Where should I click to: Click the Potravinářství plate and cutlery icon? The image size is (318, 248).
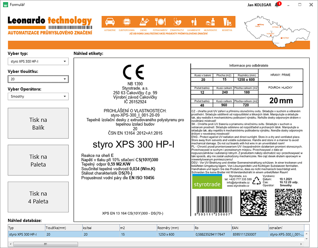coord(160,22)
